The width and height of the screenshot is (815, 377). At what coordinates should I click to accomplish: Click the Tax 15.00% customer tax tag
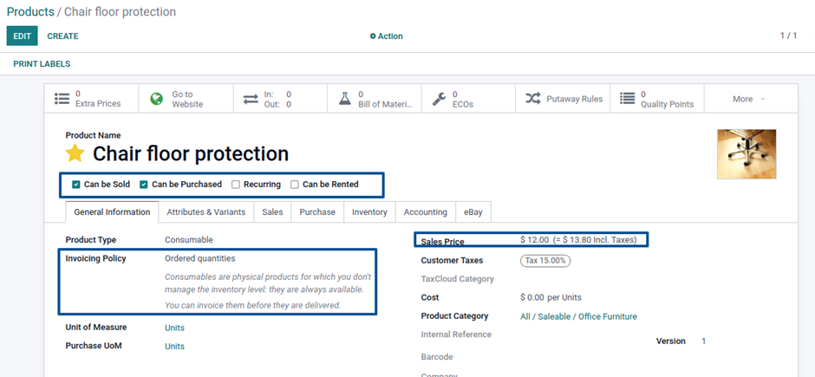click(x=545, y=261)
